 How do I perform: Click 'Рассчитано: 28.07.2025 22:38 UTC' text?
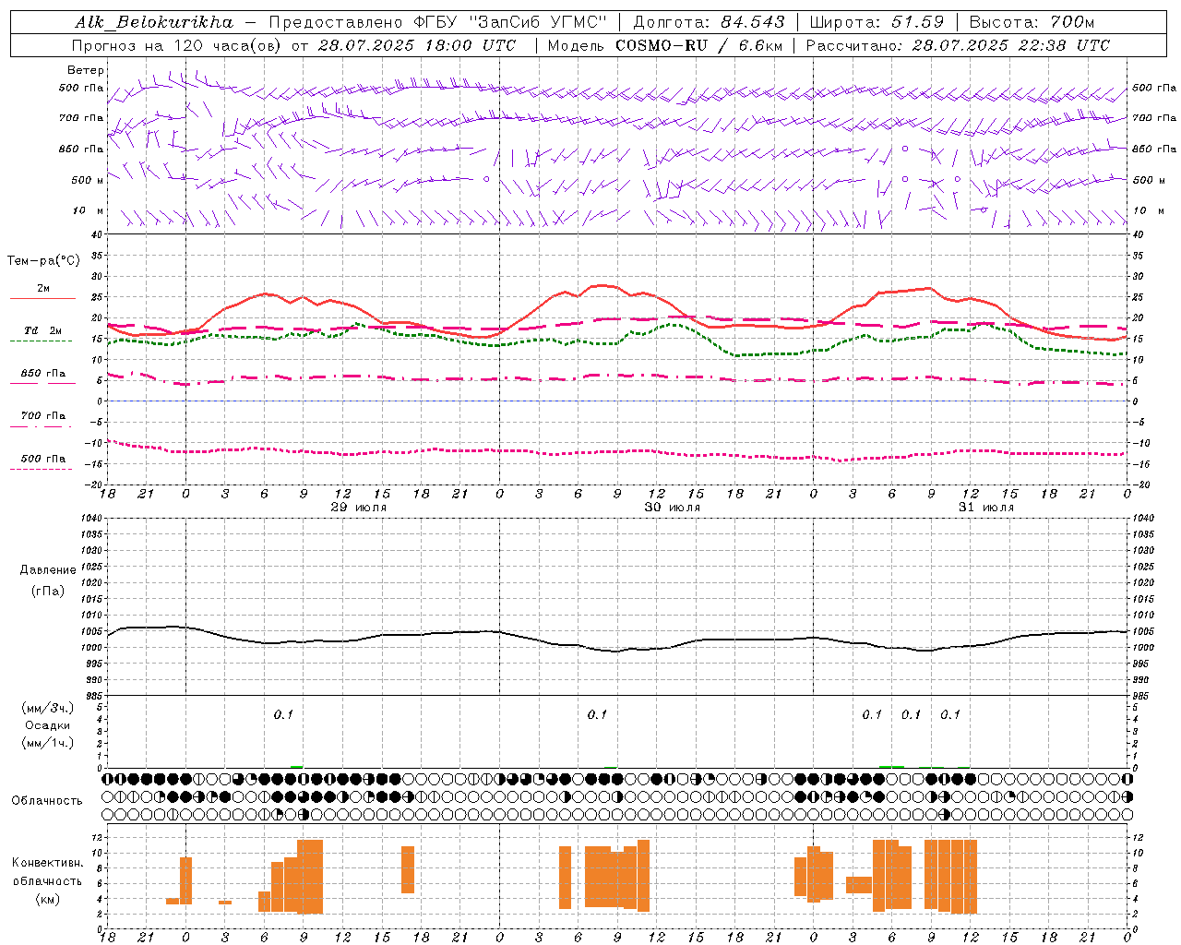pos(958,45)
